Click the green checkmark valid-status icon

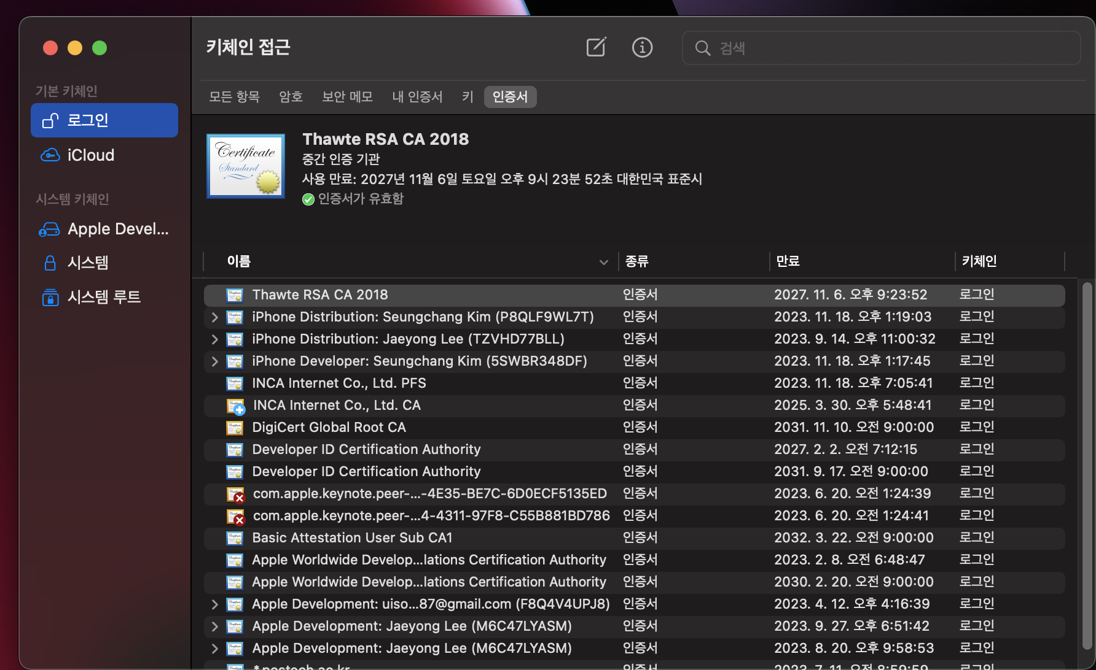(308, 199)
